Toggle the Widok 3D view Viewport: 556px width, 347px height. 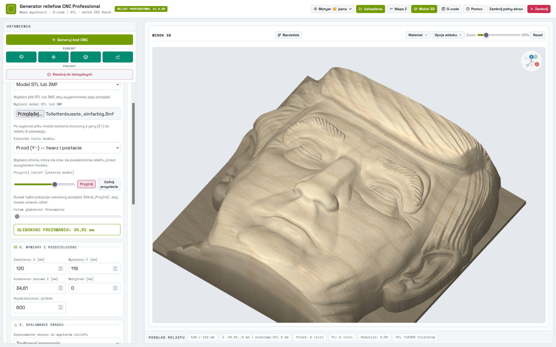coord(424,9)
